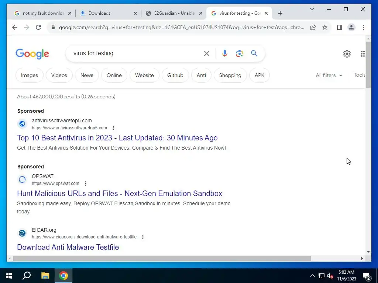This screenshot has height=283, width=378.
Task: Open the OPSWAT ad options dots
Action: [x=85, y=184]
